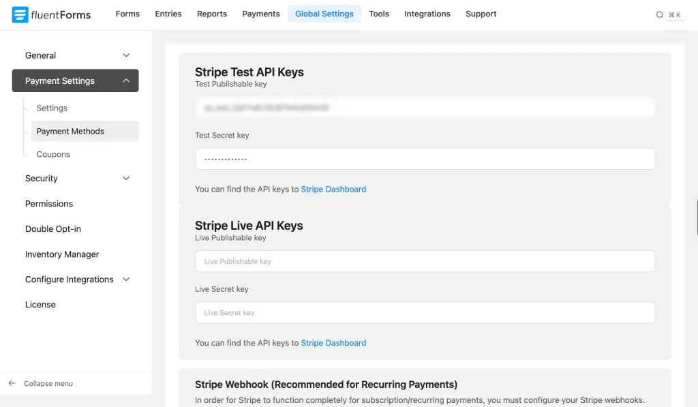The width and height of the screenshot is (698, 407).
Task: Open search via magnifier icon
Action: click(659, 15)
